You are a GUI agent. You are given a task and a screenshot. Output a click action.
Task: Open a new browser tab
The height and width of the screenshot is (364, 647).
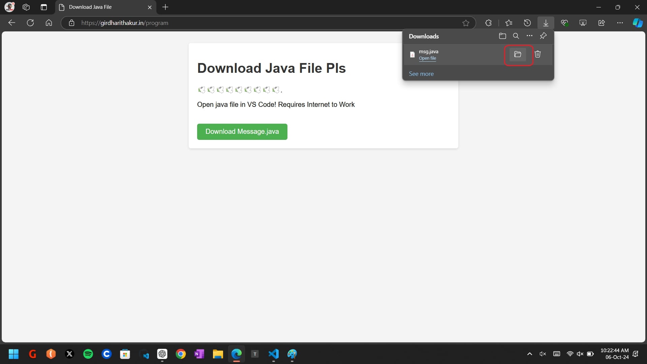point(165,7)
